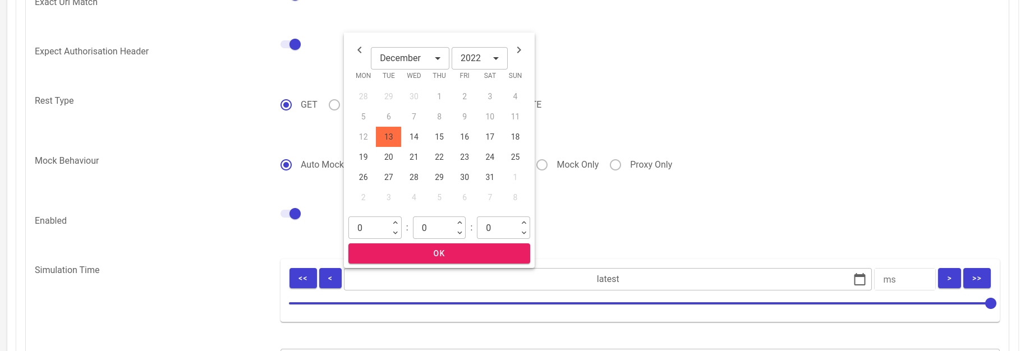Disable the Enabled switch
Viewport: 1025px width, 351px height.
(291, 214)
